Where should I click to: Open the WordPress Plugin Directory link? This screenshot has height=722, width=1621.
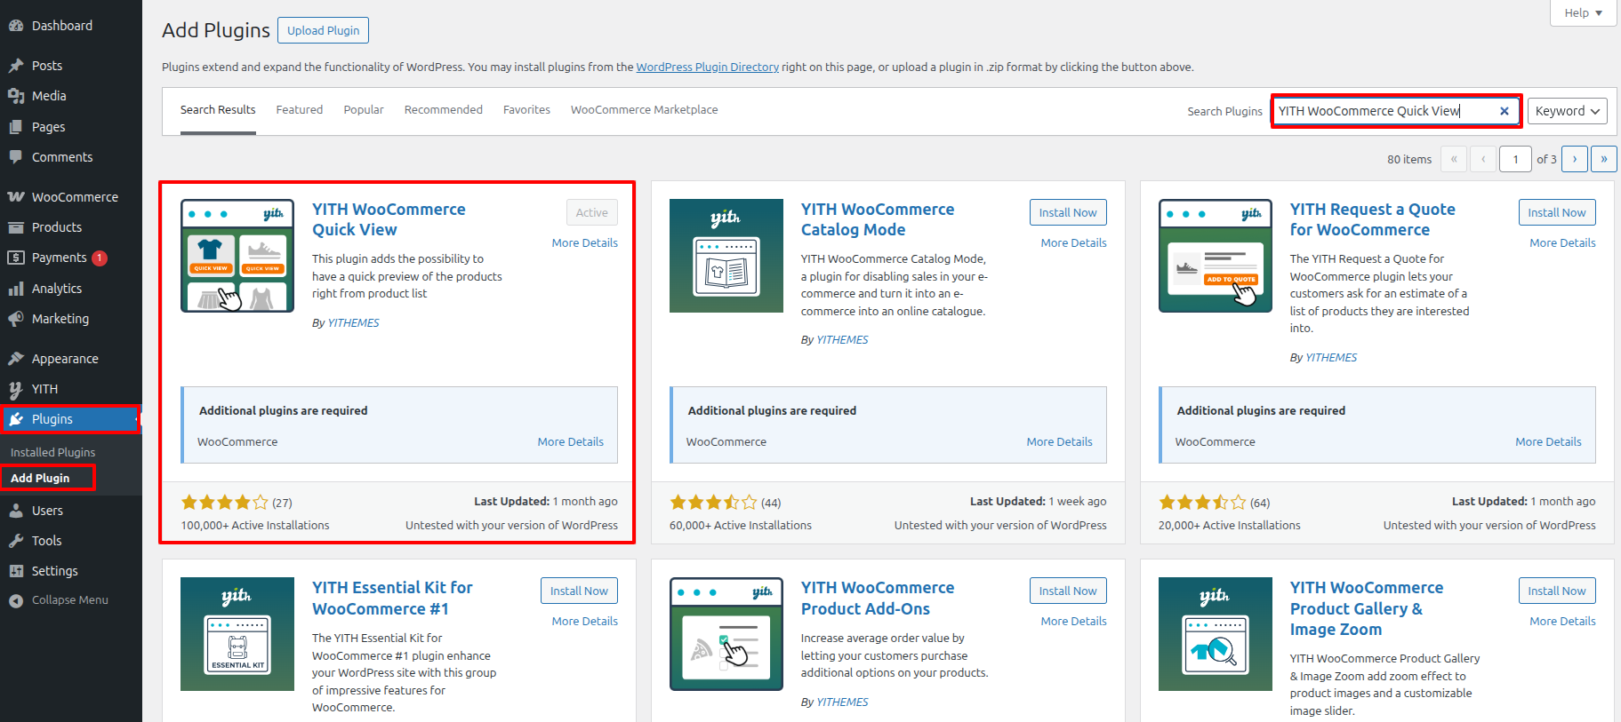pos(707,67)
